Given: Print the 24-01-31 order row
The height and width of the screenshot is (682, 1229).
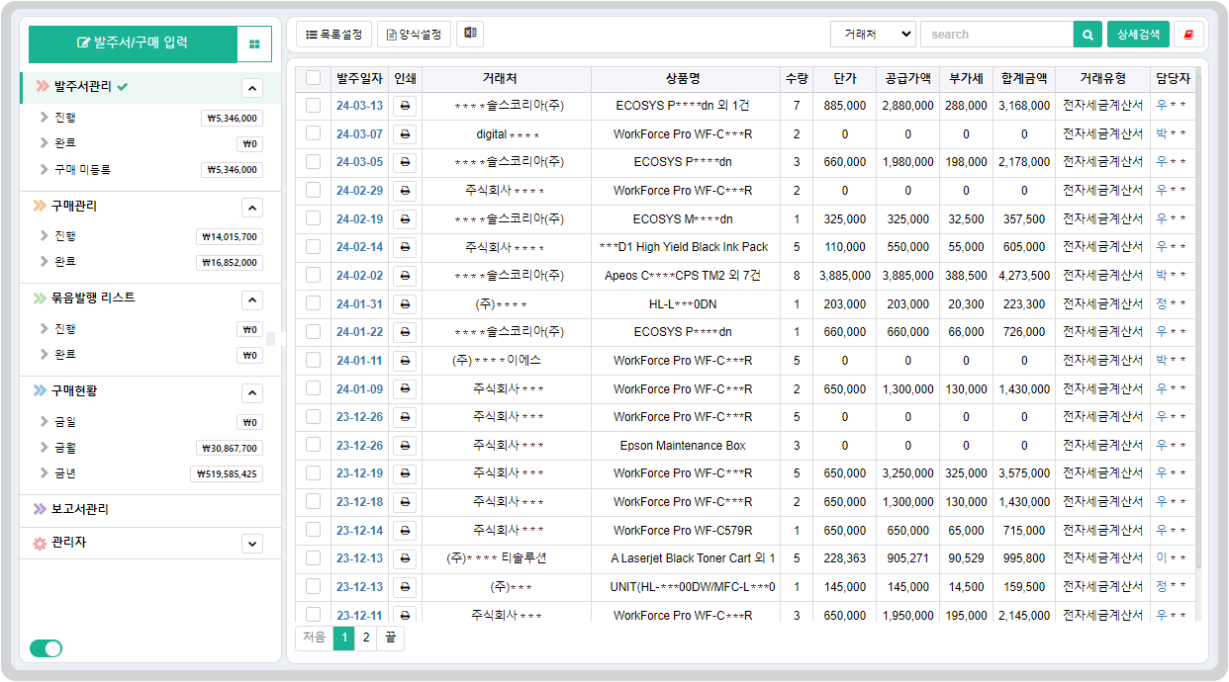Looking at the screenshot, I should pos(405,304).
